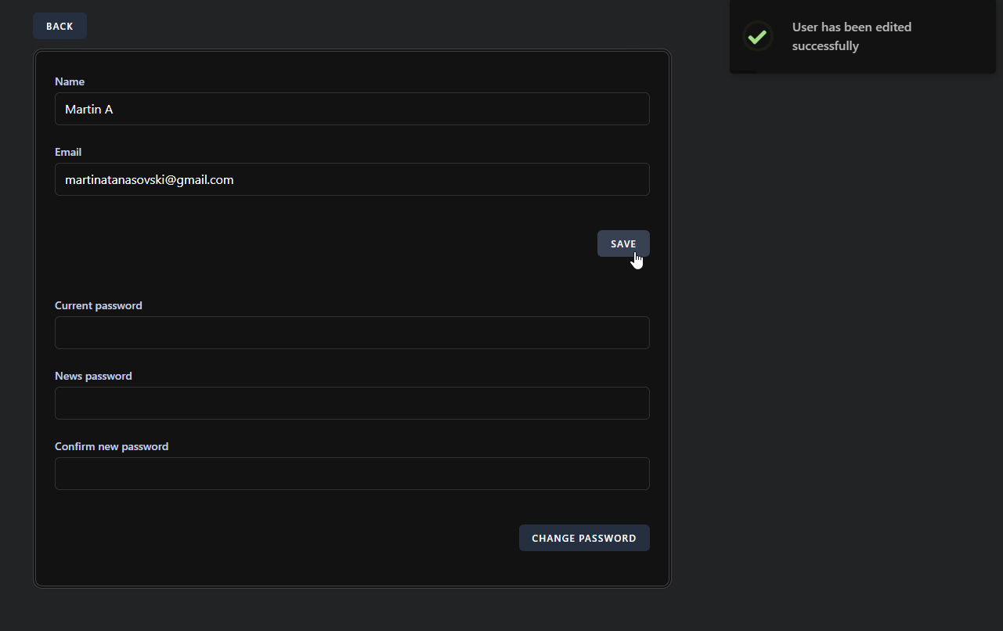Click the "Martin A" text in Name

point(89,110)
